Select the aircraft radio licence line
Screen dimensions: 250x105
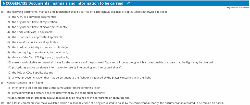pyautogui.click(x=33, y=42)
